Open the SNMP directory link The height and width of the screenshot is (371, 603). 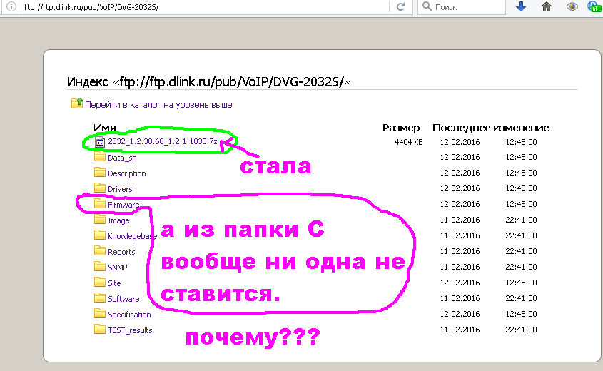click(x=117, y=268)
